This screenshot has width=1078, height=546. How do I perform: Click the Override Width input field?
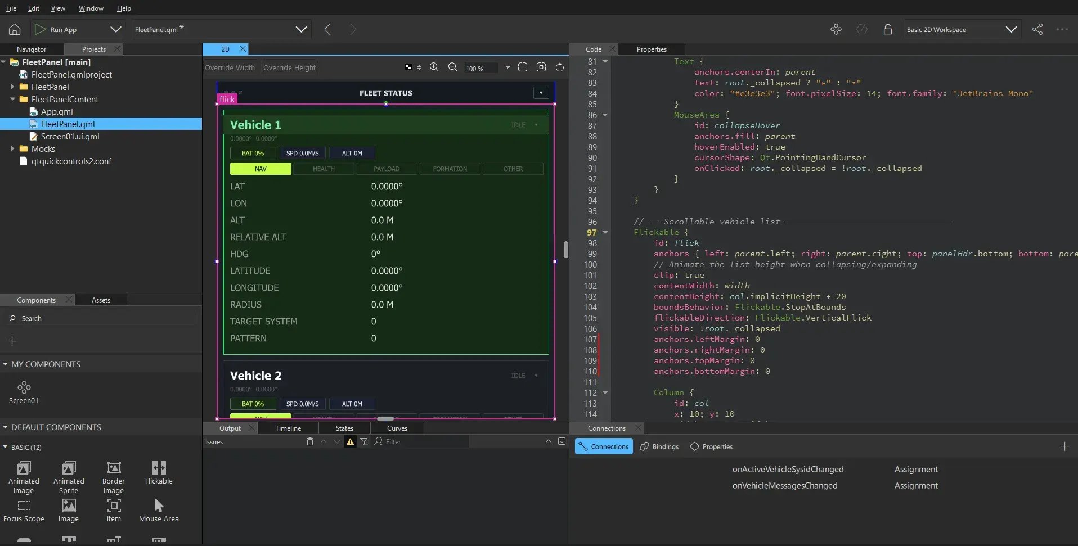[x=230, y=67]
